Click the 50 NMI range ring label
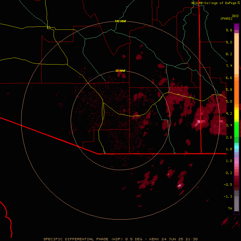Viewport: 241px width, 241px height. [120, 71]
